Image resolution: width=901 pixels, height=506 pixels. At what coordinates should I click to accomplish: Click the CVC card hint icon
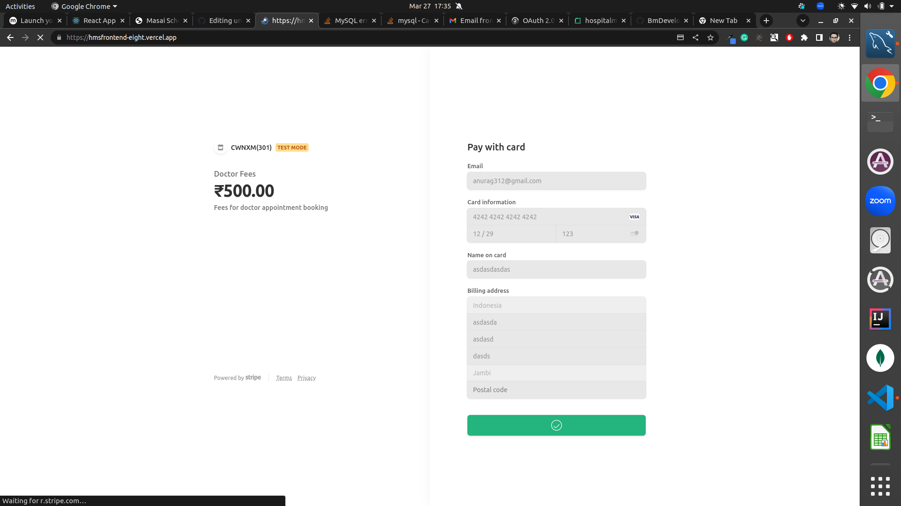click(634, 233)
